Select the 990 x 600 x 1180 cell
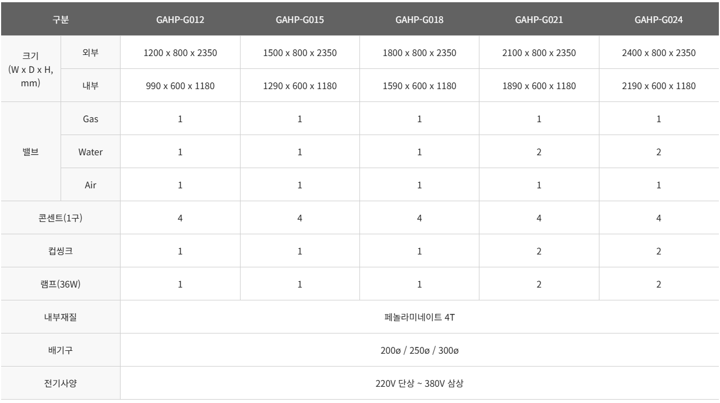 (x=180, y=86)
